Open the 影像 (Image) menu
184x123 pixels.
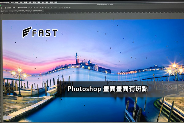[21, 2]
